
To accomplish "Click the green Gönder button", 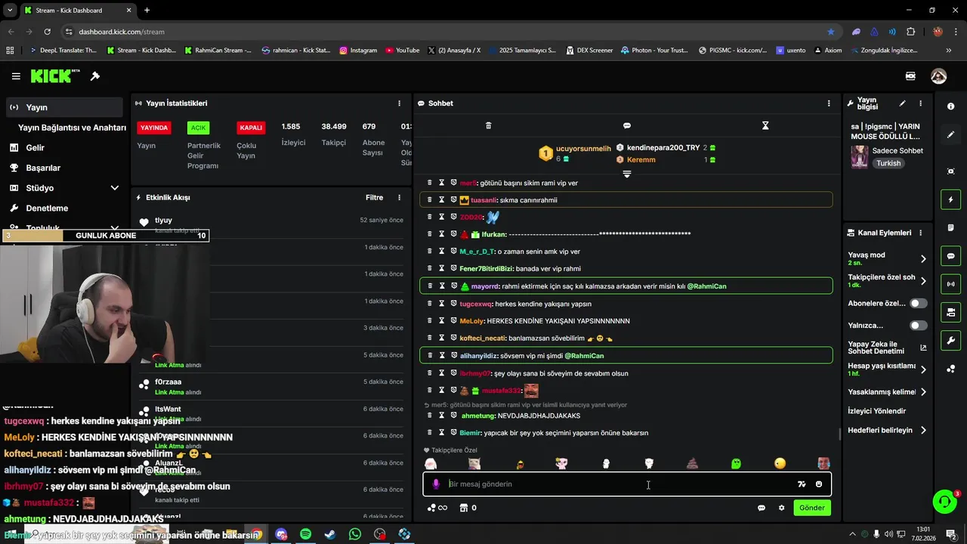I will click(812, 508).
